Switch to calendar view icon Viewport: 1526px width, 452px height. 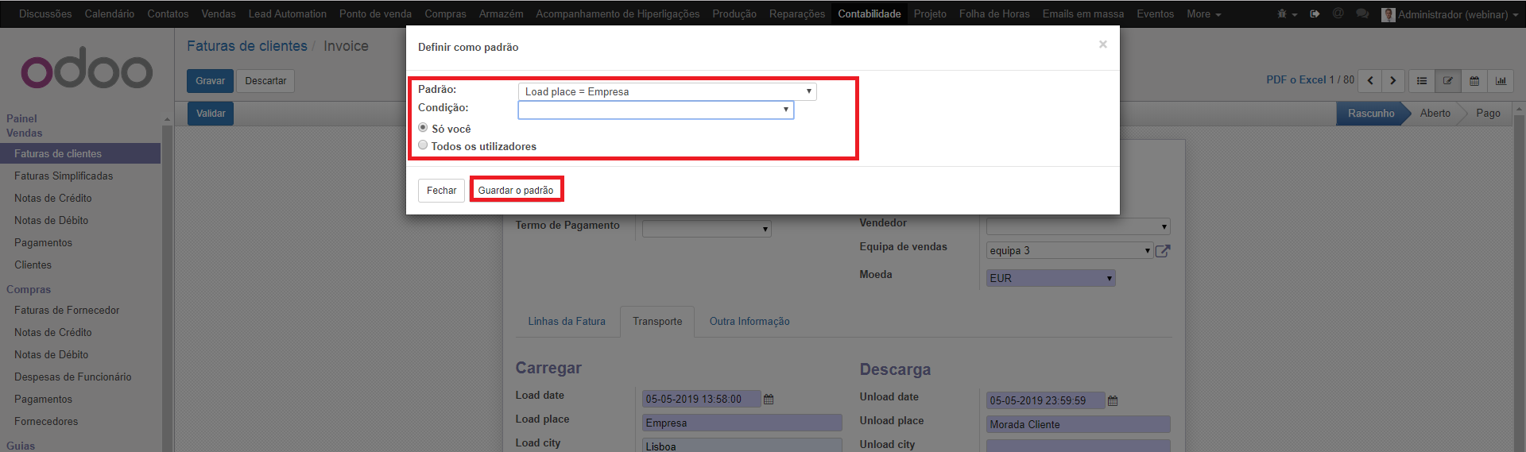[x=1474, y=81]
